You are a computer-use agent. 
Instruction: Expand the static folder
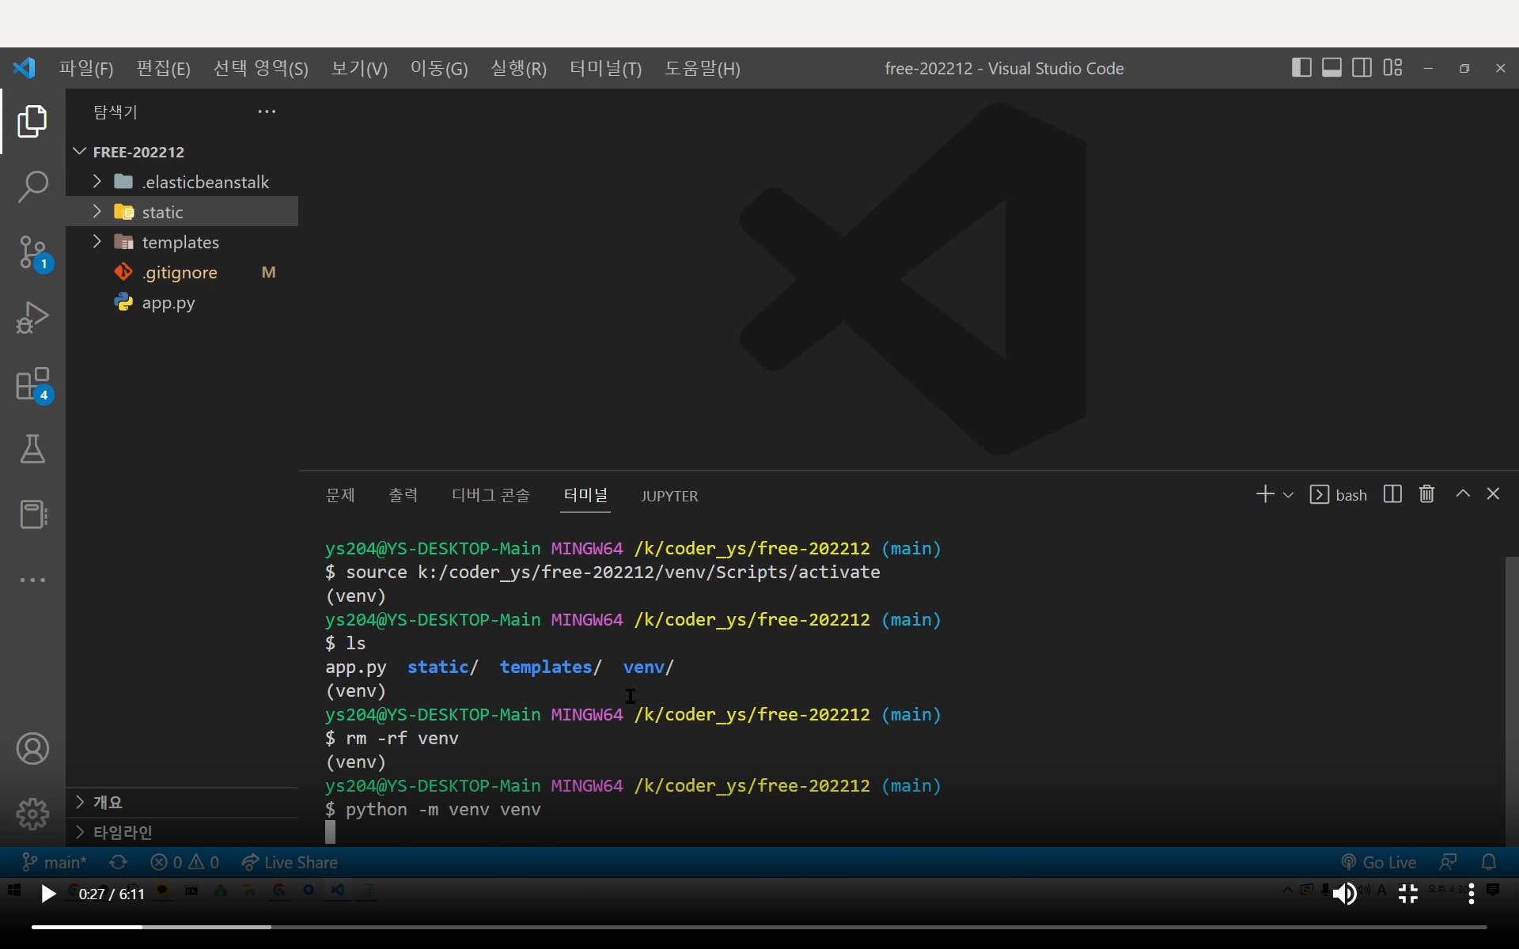[x=182, y=212]
